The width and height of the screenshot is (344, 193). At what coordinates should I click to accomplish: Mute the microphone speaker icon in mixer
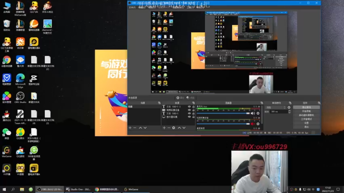253,113
